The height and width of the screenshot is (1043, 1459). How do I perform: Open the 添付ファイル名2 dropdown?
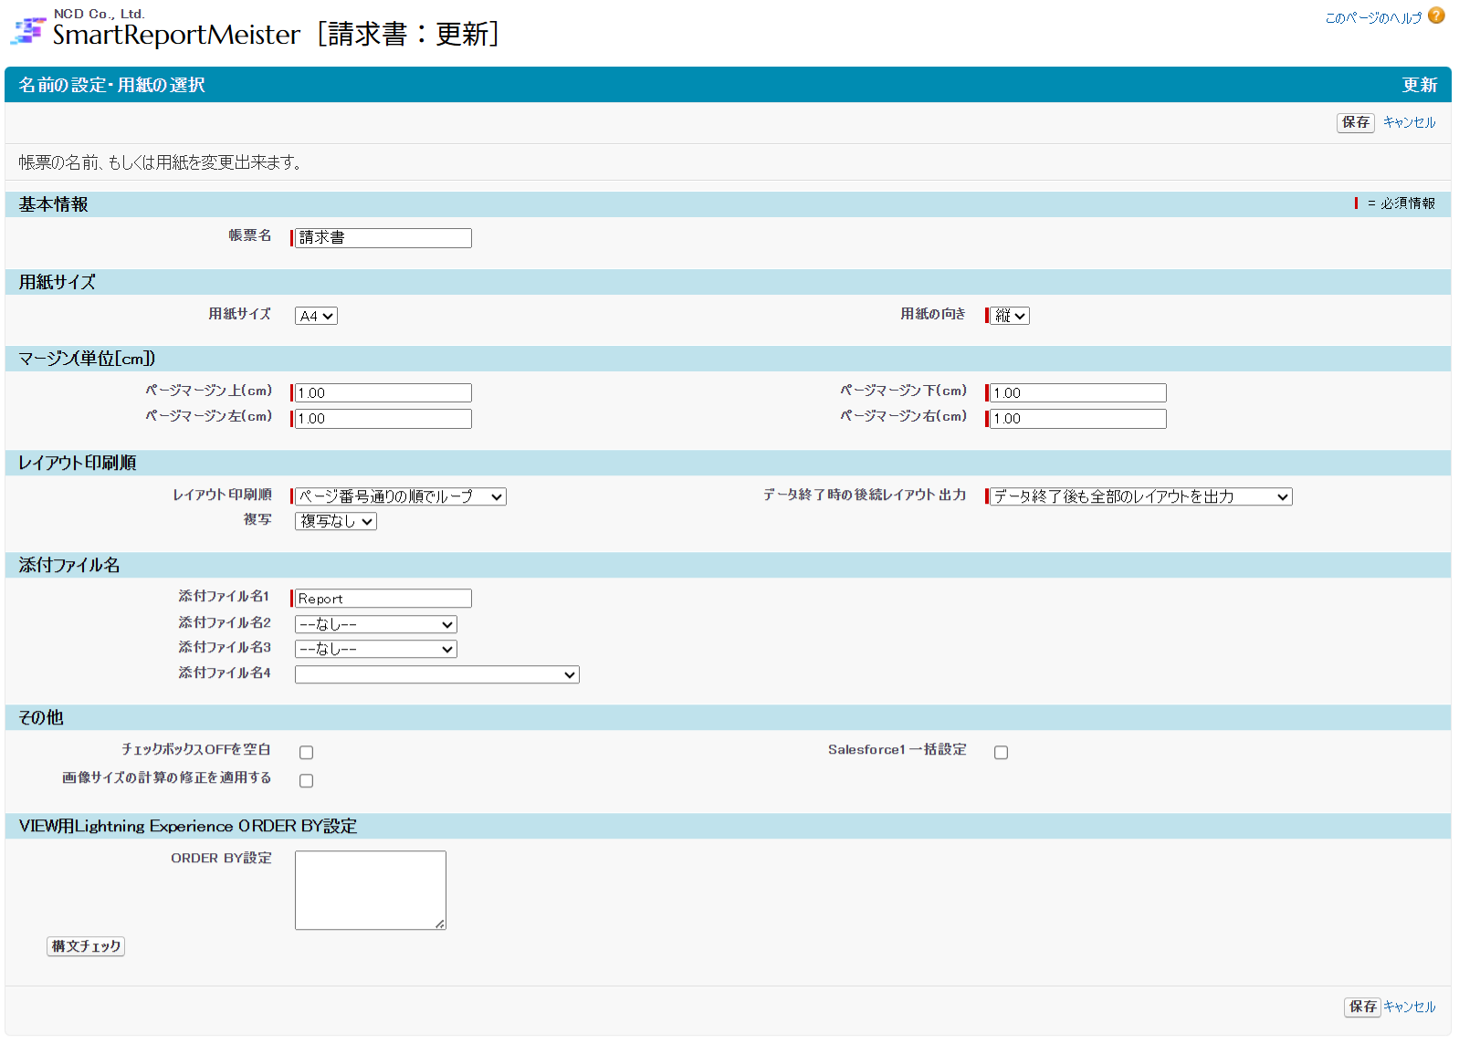pyautogui.click(x=375, y=625)
